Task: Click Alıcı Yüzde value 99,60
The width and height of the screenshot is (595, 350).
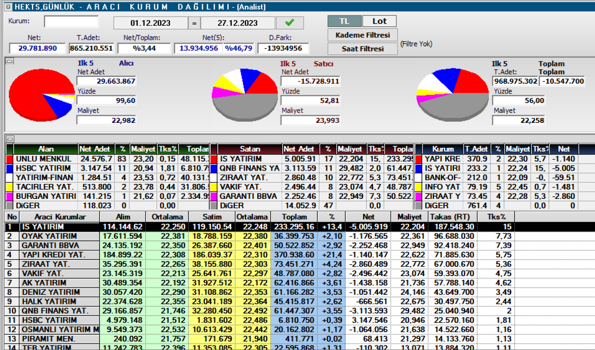Action: point(106,101)
